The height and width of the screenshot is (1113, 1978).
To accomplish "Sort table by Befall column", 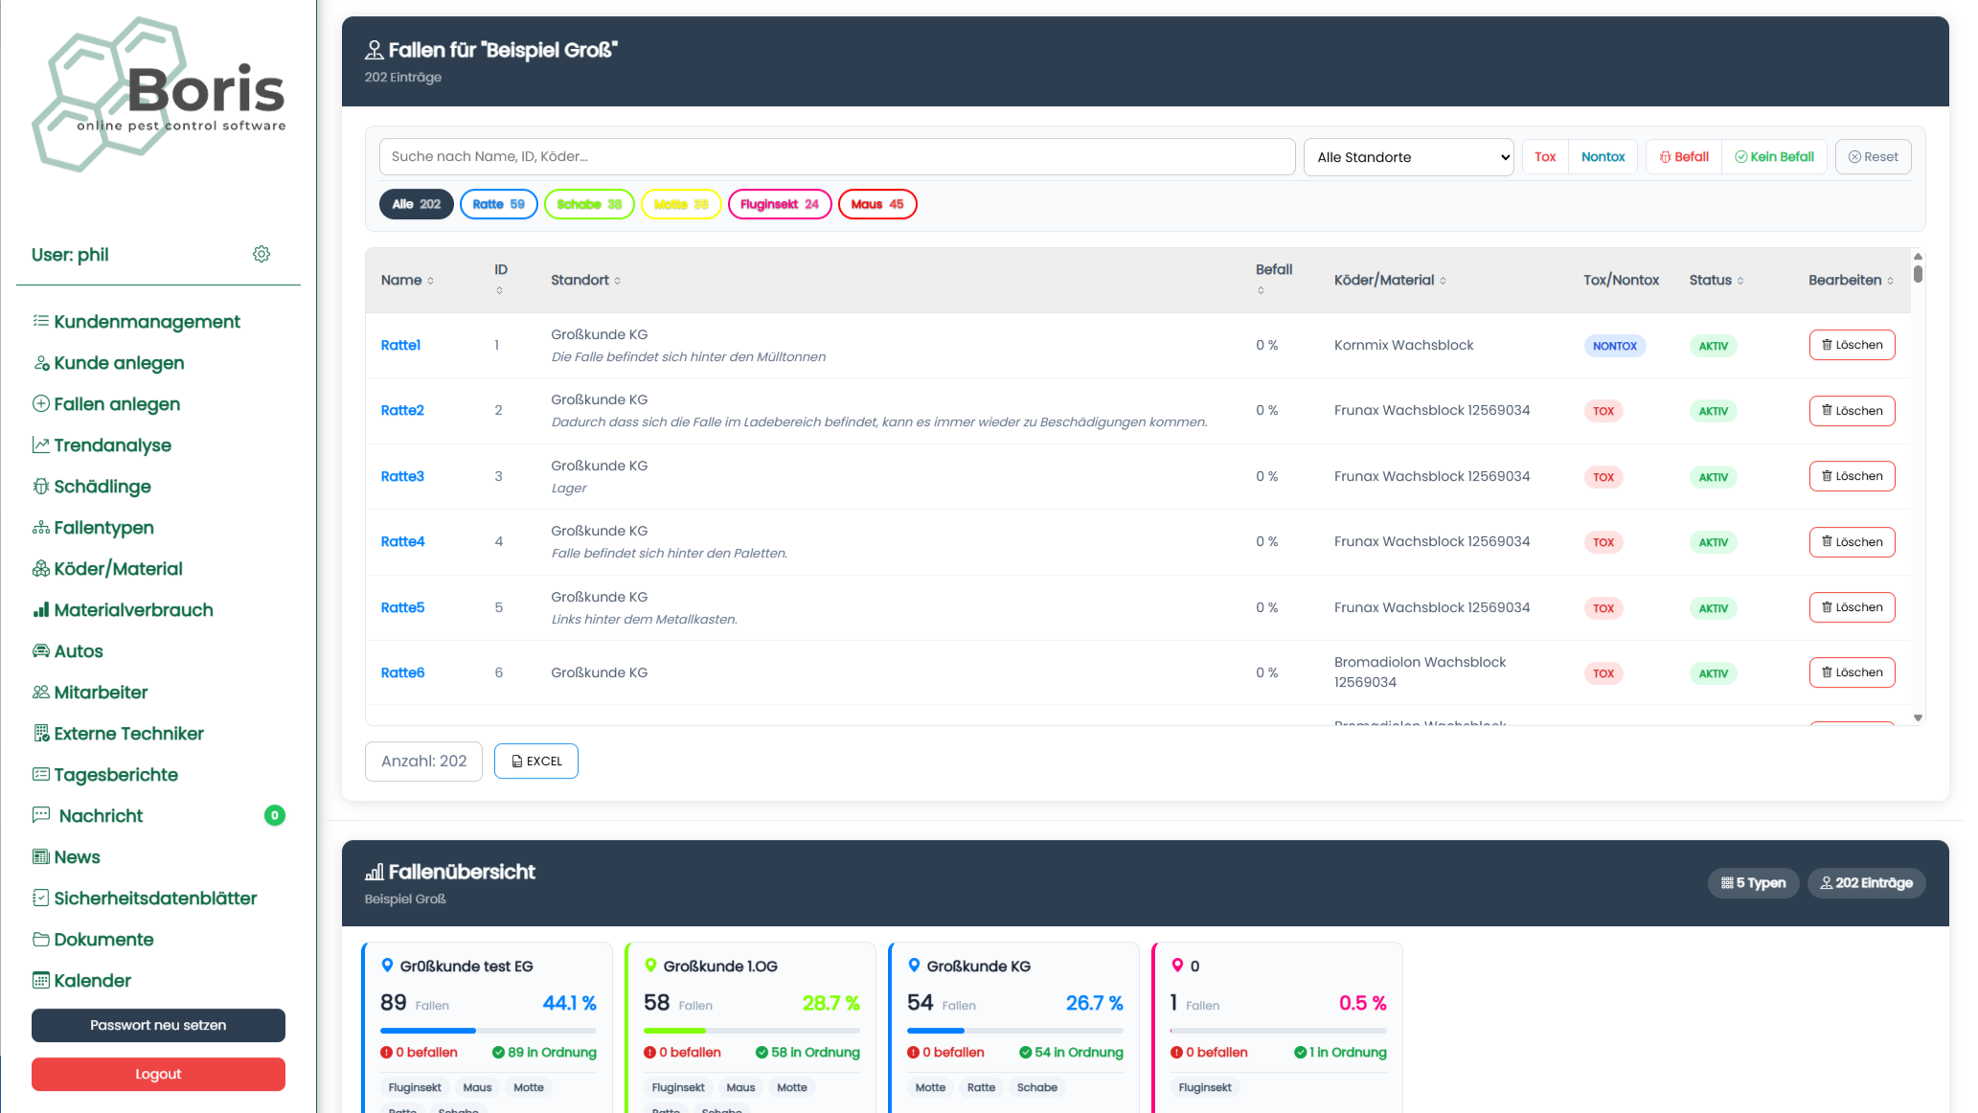I will coord(1274,279).
